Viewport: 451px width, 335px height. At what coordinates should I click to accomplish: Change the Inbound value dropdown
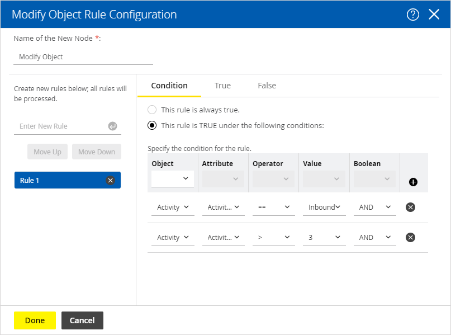324,207
